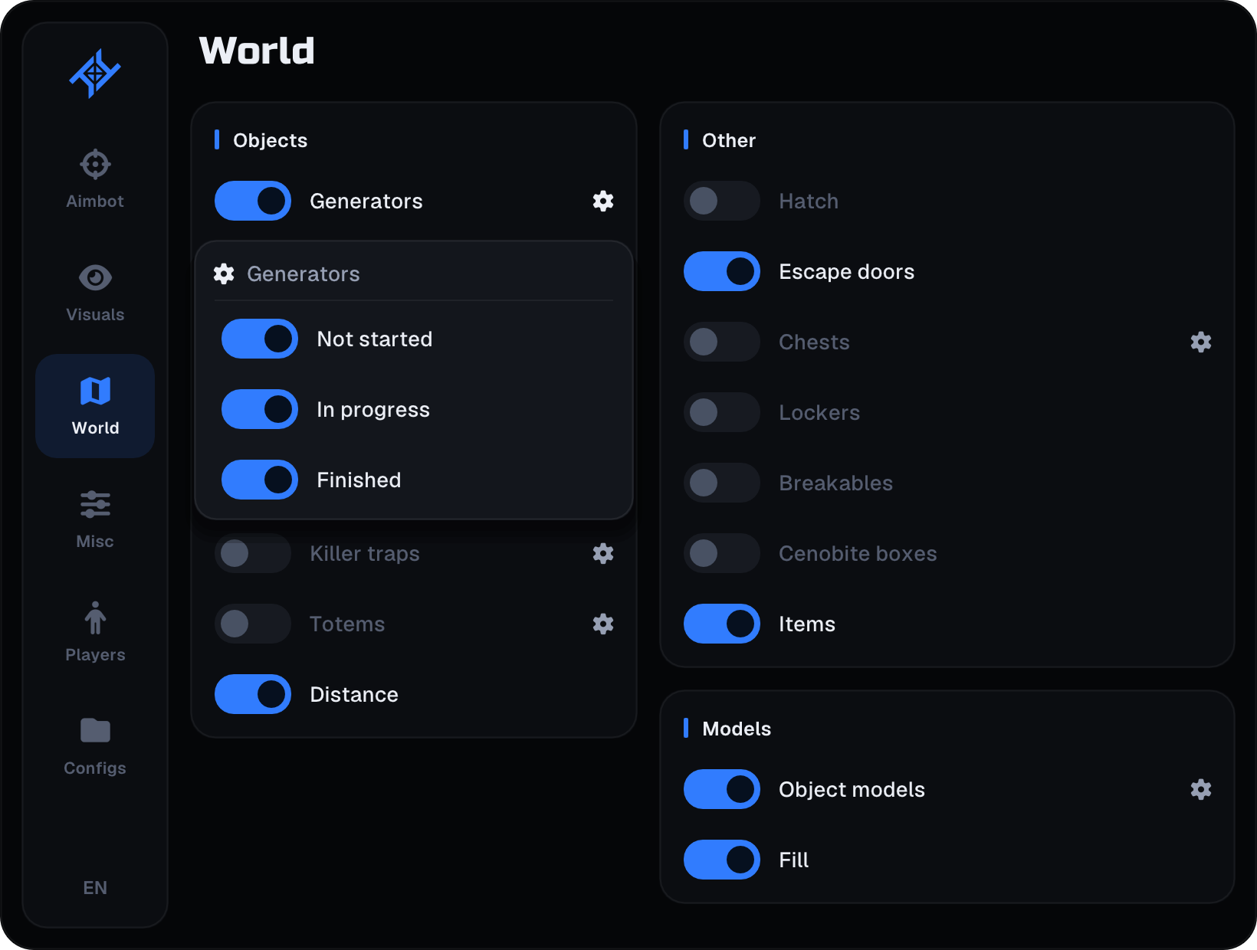The image size is (1257, 950).
Task: Open Generators settings gear
Action: 603,201
